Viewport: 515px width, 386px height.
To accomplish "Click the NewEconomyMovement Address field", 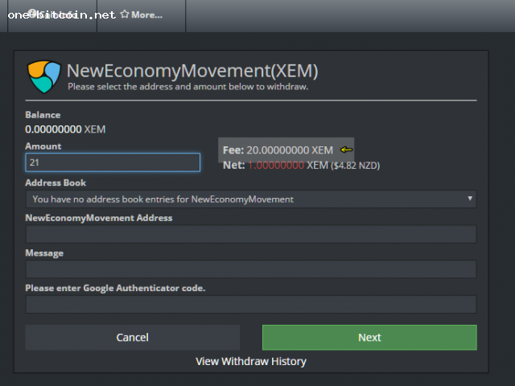I will [251, 234].
